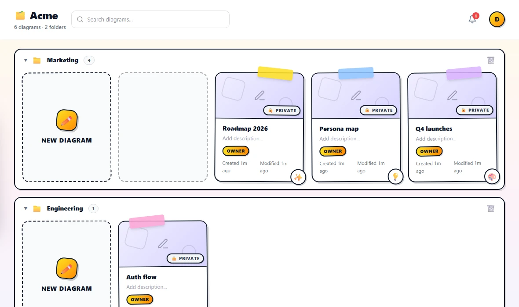Edit the description of Q4 launches
This screenshot has height=307, width=519.
436,139
